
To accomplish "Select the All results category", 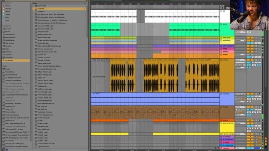I will coord(16,60).
